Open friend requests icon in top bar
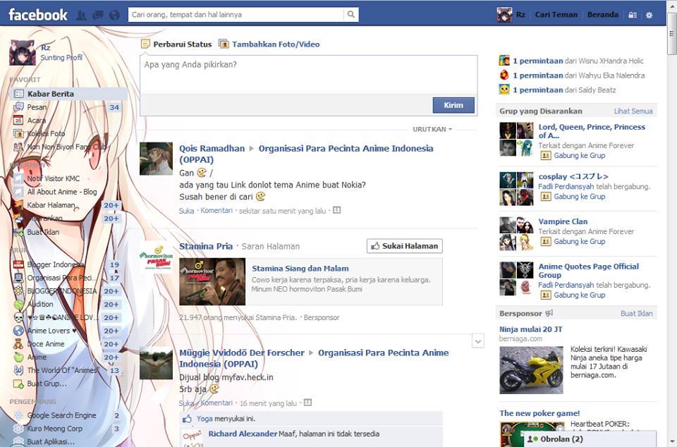Screen dimensions: 677x447 point(80,15)
